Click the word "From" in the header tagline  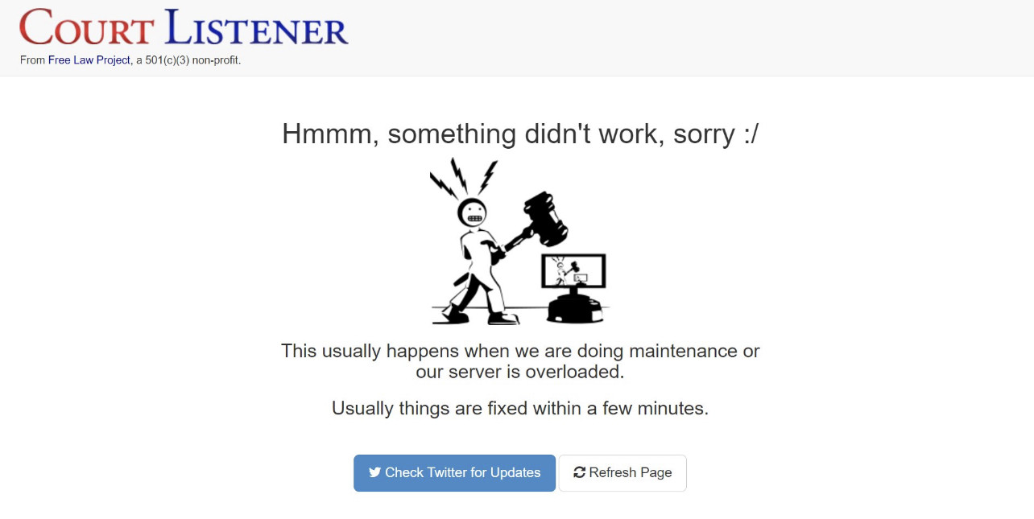pos(32,60)
